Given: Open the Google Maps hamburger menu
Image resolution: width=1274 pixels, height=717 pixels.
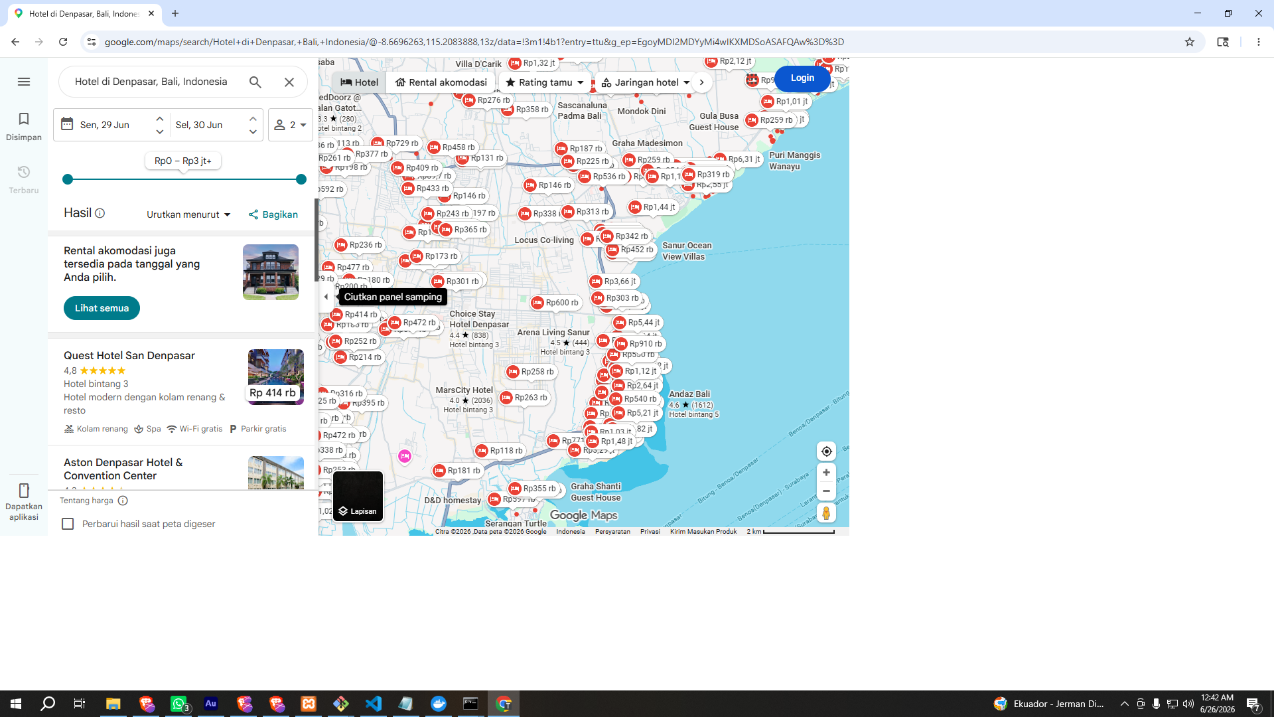Looking at the screenshot, I should tap(24, 82).
